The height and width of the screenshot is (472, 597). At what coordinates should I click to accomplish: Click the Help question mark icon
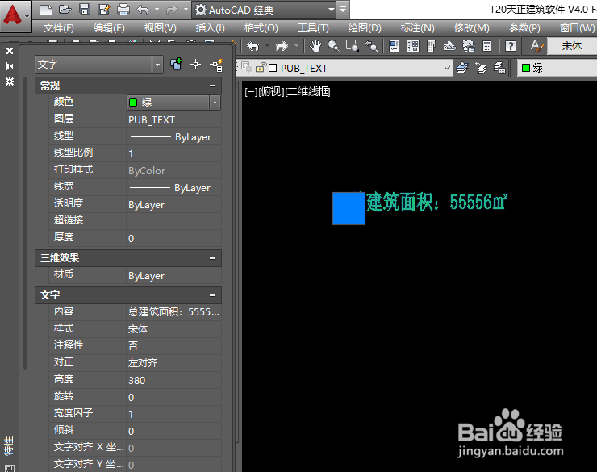tap(510, 47)
